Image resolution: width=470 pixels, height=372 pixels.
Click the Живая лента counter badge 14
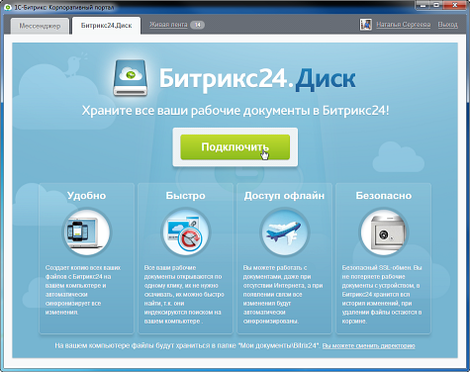[x=198, y=25]
